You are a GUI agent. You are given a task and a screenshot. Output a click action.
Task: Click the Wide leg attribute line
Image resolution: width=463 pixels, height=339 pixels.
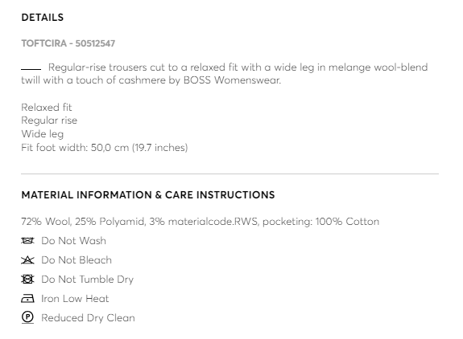pyautogui.click(x=43, y=134)
